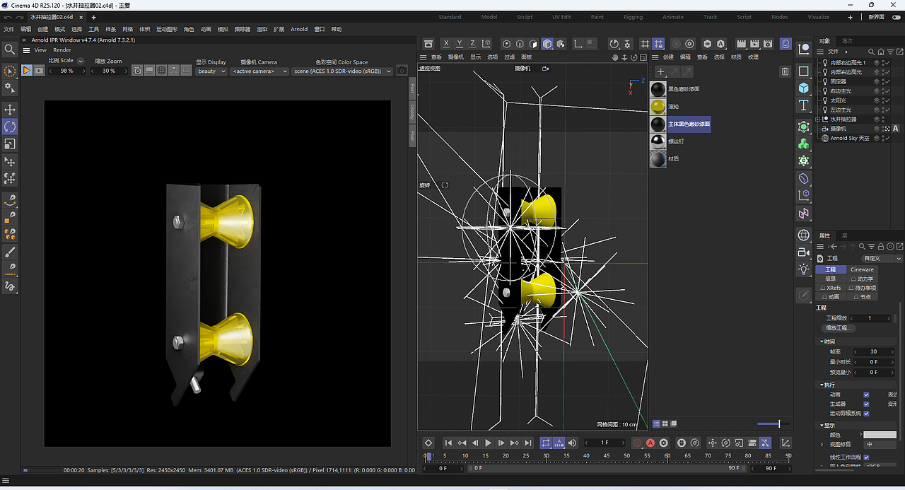
Task: Open the Arnold menu in menu bar
Action: [299, 29]
